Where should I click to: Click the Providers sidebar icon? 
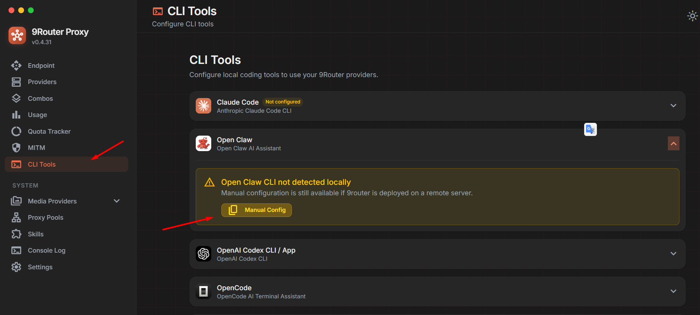click(x=16, y=82)
